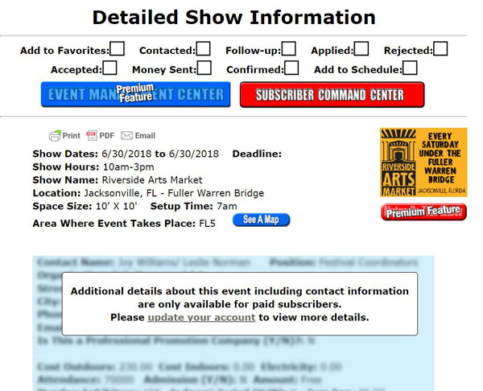483x391 pixels.
Task: Click the Email text label
Action: 145,135
